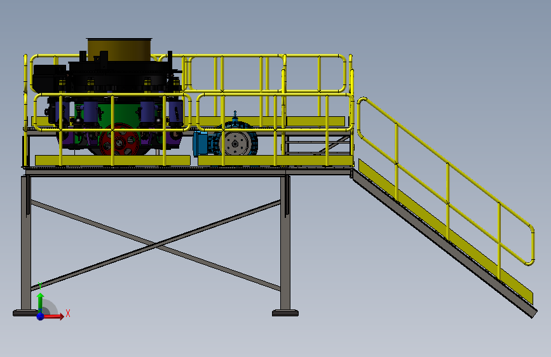551x357 pixels.
Task: Click the green Y axis arrow of triad
Action: (41, 300)
